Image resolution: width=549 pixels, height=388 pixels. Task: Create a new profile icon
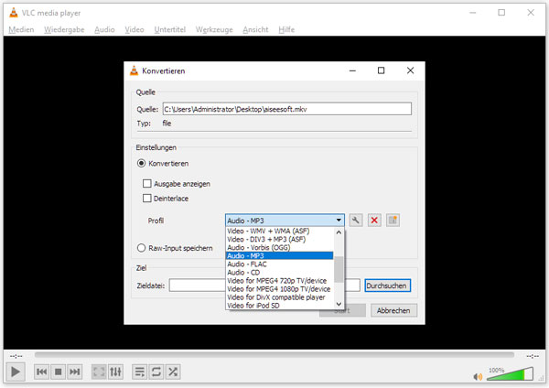(x=393, y=221)
